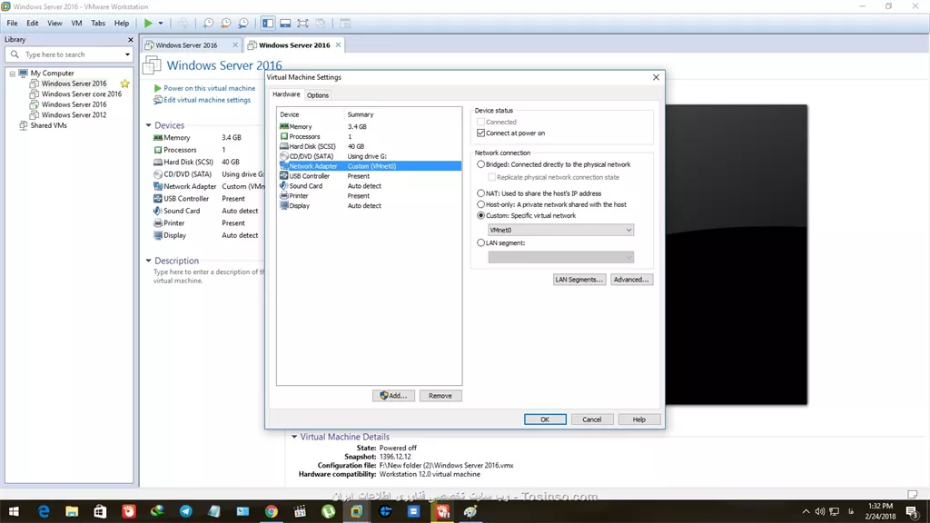
Task: Select Processors device in settings list
Action: 369,136
